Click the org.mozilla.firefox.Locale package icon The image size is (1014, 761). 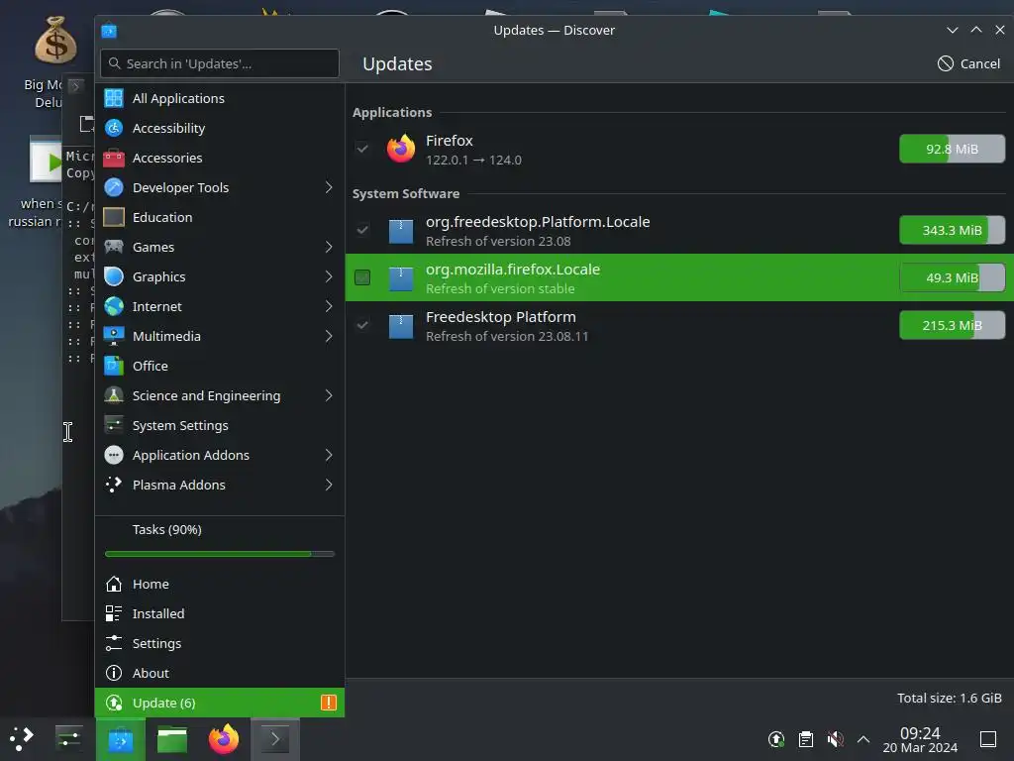401,278
